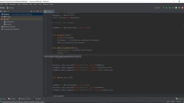Click the 'global filename' code line
The width and height of the screenshot is (184, 103).
[x=65, y=37]
